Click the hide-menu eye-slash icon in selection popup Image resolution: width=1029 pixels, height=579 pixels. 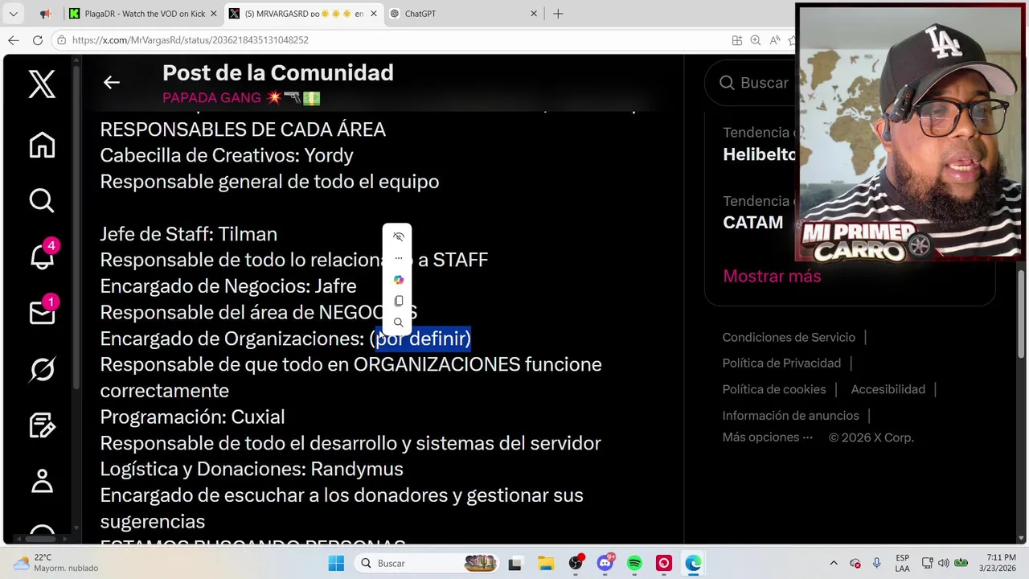[x=398, y=236]
